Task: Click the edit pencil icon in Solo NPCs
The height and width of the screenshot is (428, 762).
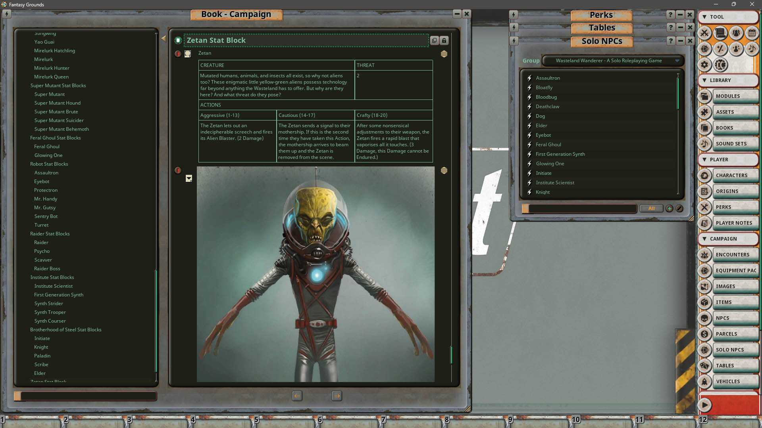Action: [679, 208]
